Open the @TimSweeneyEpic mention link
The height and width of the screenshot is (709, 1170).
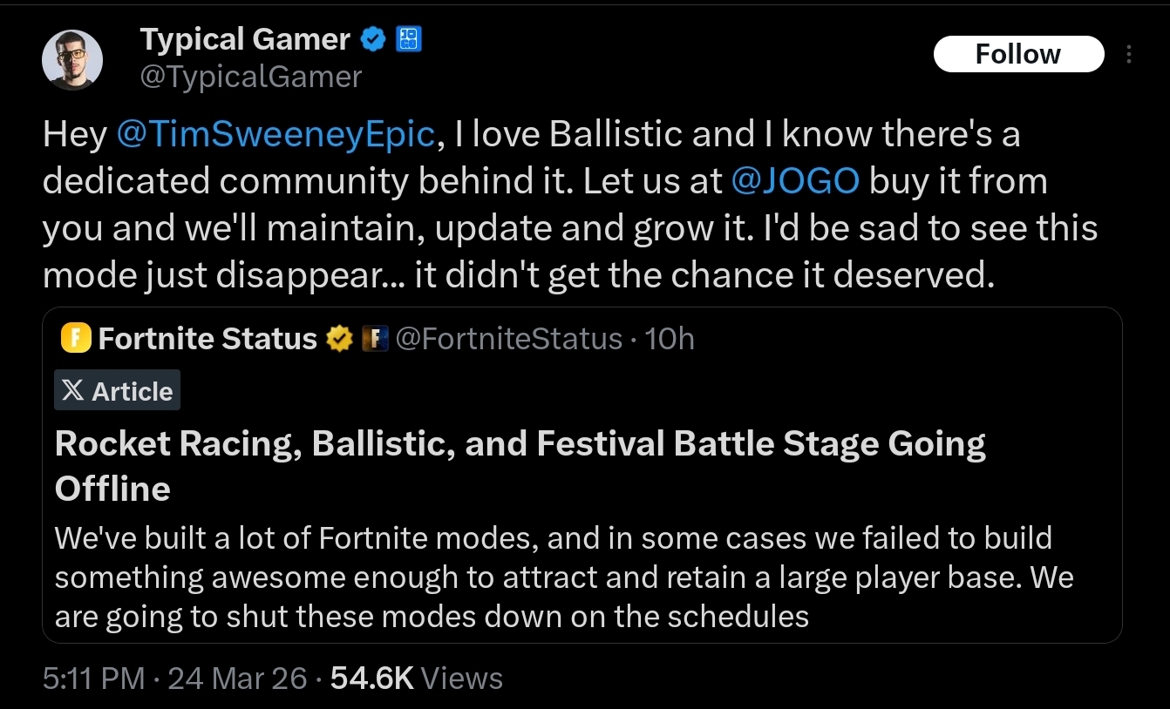(275, 134)
